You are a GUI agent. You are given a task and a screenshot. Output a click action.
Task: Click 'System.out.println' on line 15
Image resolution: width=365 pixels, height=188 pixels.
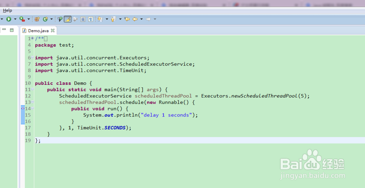pos(110,115)
